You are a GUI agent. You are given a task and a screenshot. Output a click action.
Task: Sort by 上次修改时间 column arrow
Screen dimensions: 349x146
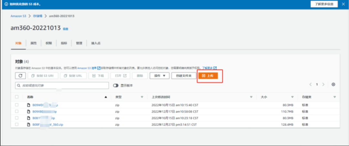point(251,97)
